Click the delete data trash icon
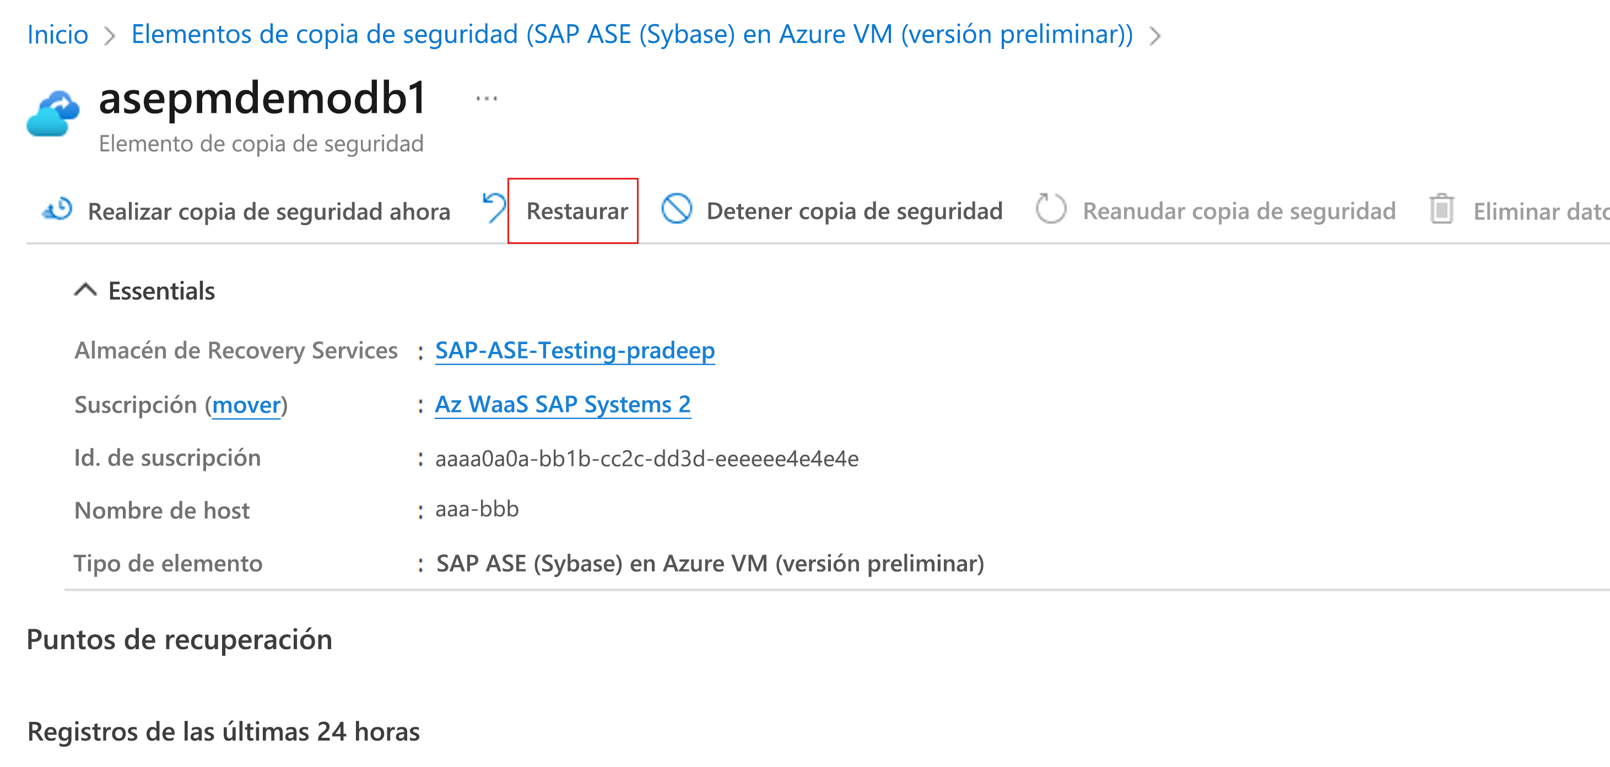 [x=1441, y=209]
